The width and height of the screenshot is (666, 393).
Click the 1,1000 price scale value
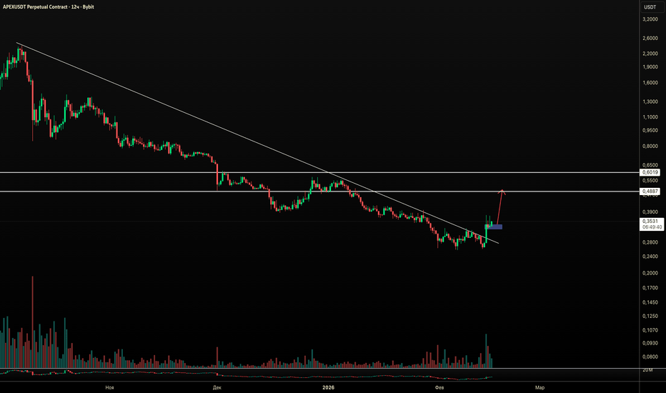650,117
